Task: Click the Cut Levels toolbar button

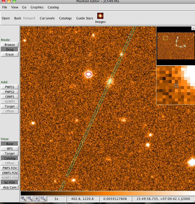Action: click(47, 18)
